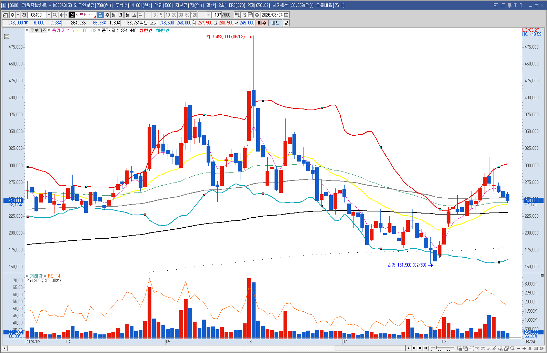Image resolution: width=547 pixels, height=353 pixels.
Task: Select the 틱 tick period toggle
Action: click(141, 15)
